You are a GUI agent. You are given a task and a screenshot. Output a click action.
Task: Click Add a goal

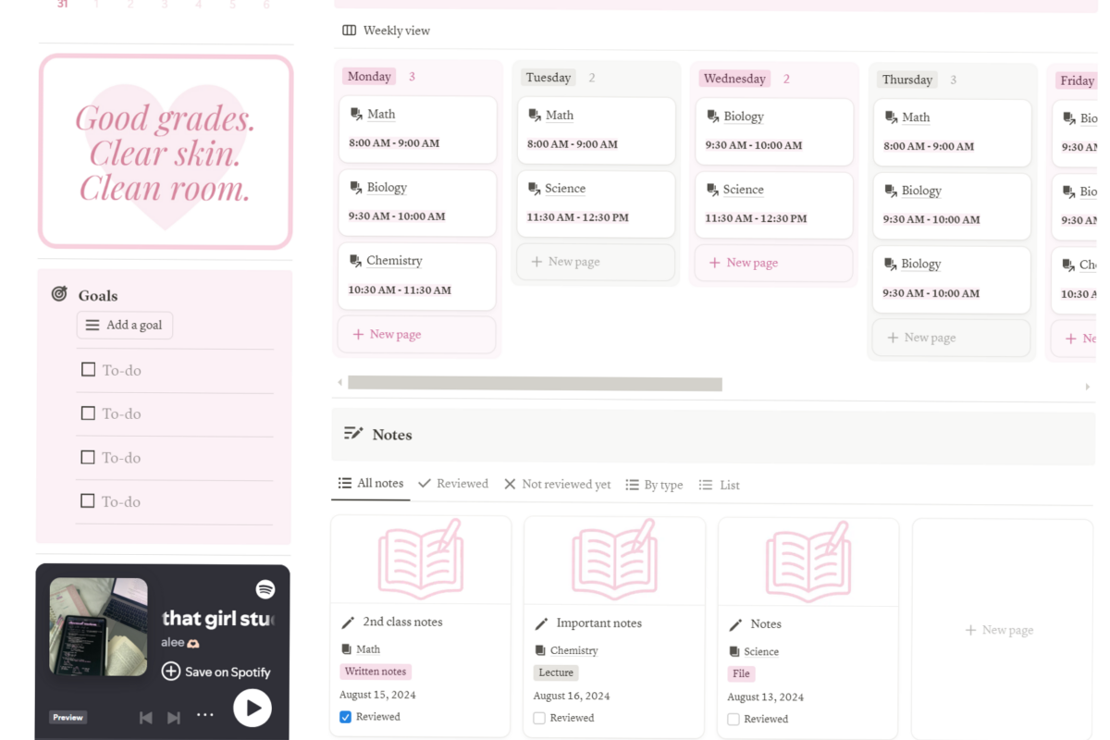click(124, 325)
